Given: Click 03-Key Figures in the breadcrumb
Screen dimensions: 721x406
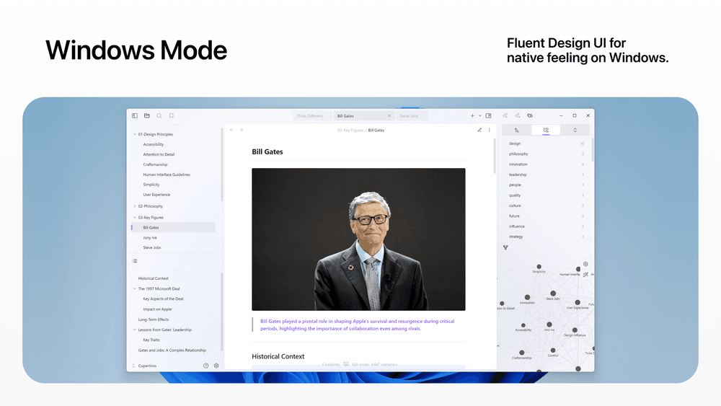Looking at the screenshot, I should (x=350, y=130).
